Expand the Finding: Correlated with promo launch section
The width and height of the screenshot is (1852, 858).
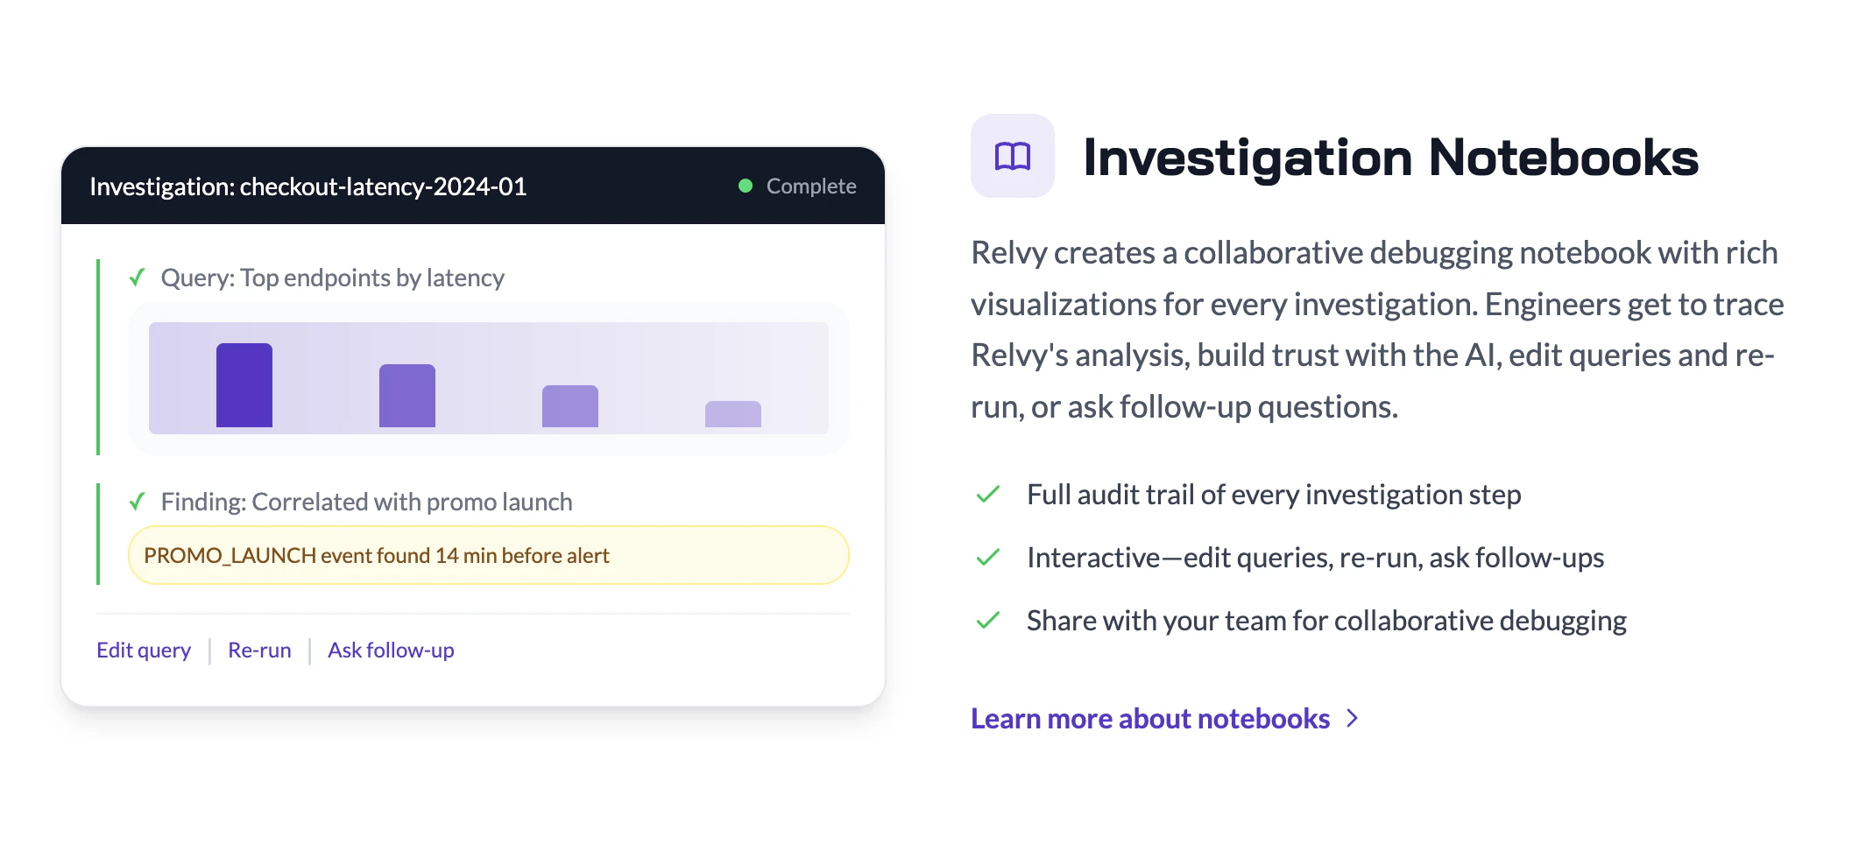point(366,501)
